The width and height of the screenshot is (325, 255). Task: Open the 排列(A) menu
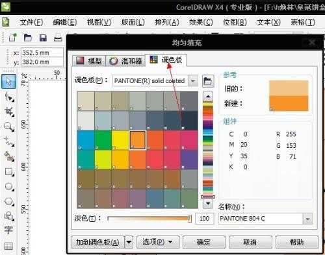(167, 22)
